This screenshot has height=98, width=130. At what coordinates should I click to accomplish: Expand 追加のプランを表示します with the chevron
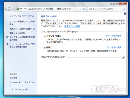click(x=123, y=57)
